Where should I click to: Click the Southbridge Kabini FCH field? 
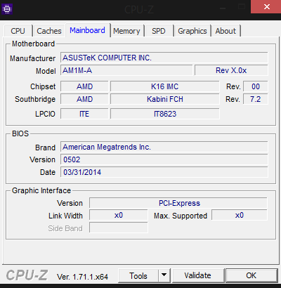165,99
